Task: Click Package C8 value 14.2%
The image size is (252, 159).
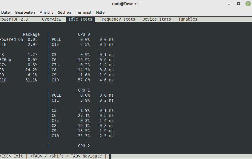Action: (x=31, y=70)
